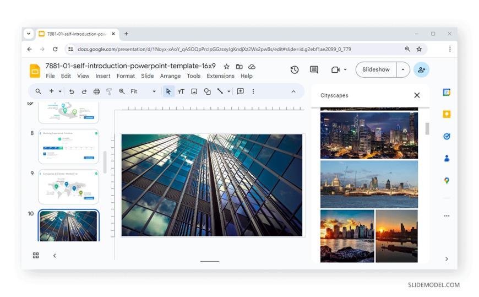Open the shape tool
This screenshot has width=479, height=297.
[x=207, y=91]
